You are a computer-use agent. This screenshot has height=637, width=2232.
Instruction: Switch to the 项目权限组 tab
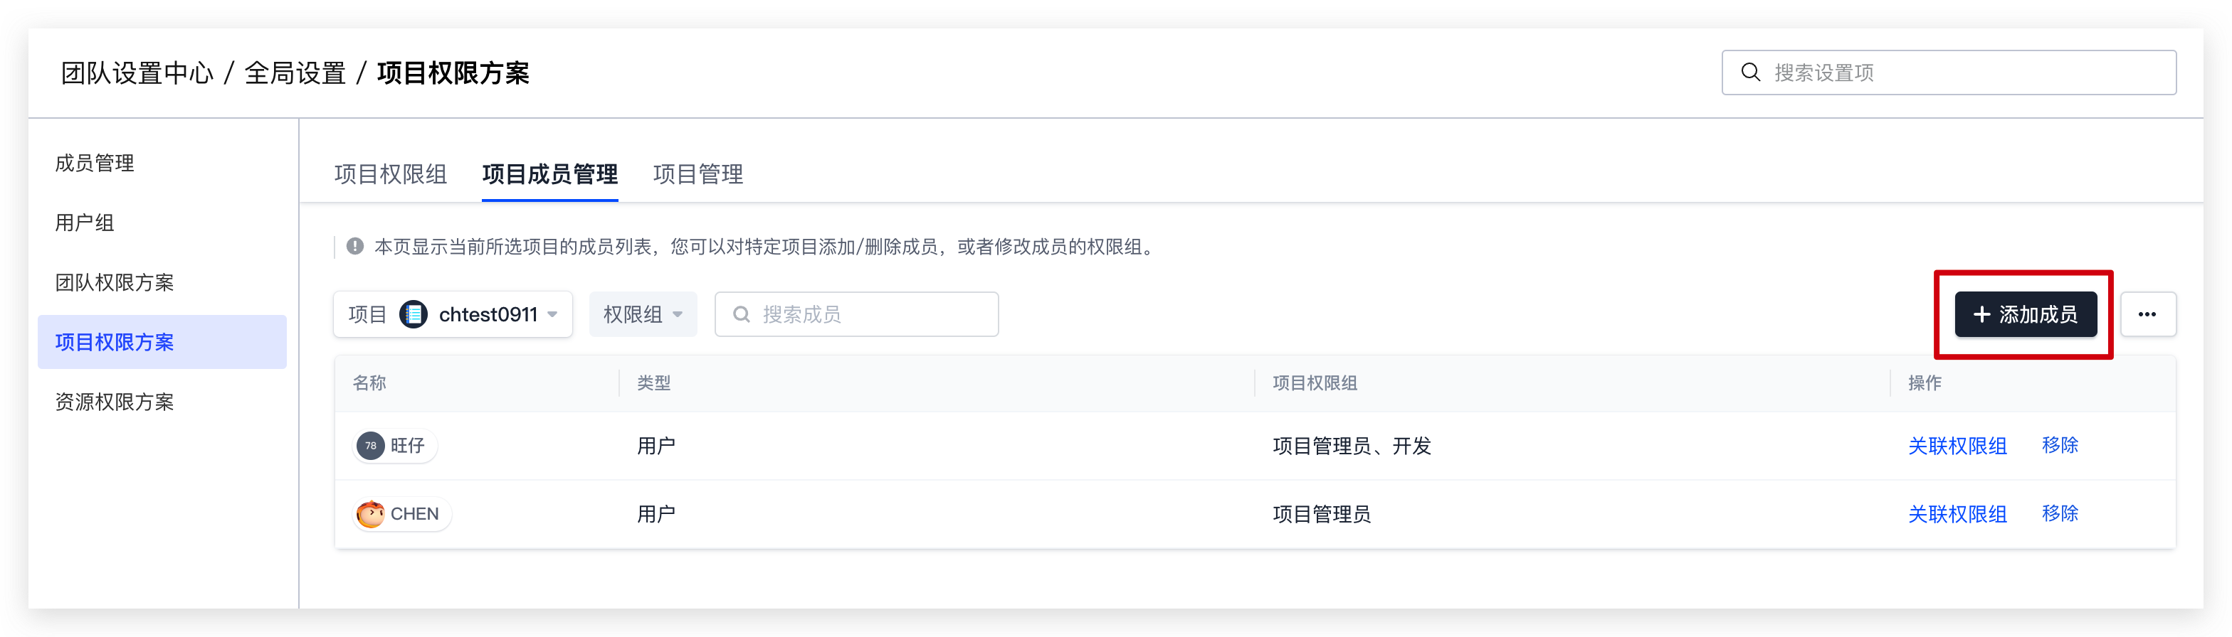(391, 175)
